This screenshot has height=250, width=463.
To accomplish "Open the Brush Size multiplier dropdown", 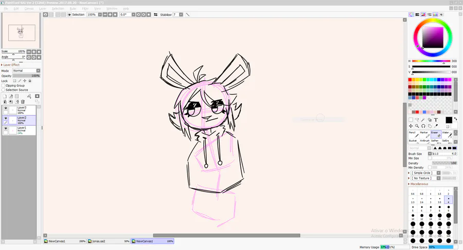I will [x=430, y=153].
